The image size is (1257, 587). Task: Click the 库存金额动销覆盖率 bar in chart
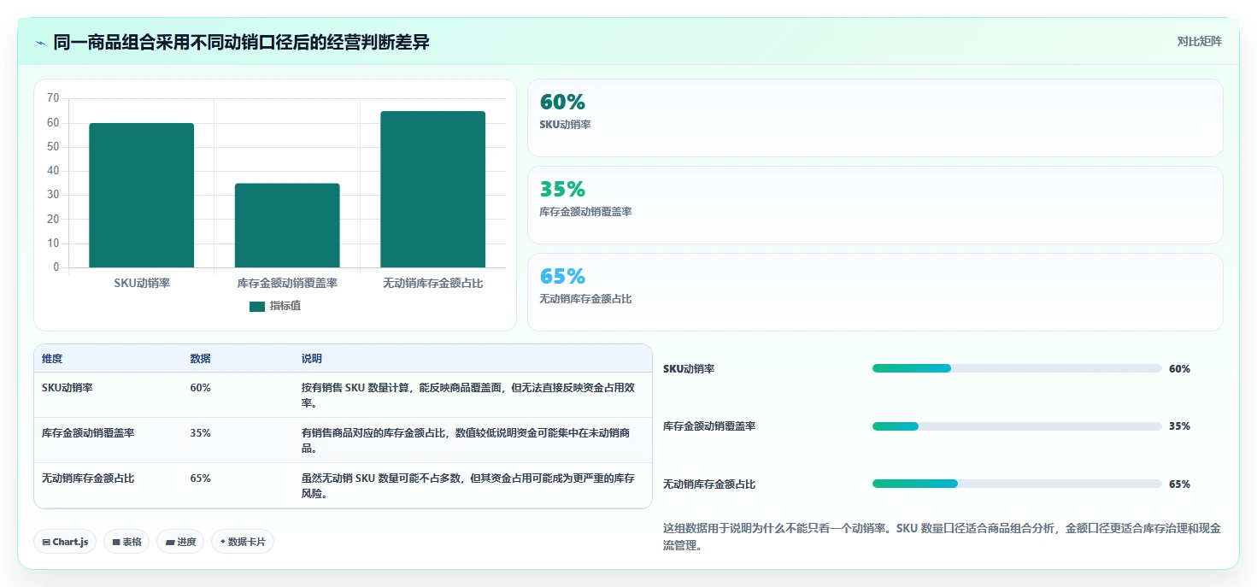(287, 226)
